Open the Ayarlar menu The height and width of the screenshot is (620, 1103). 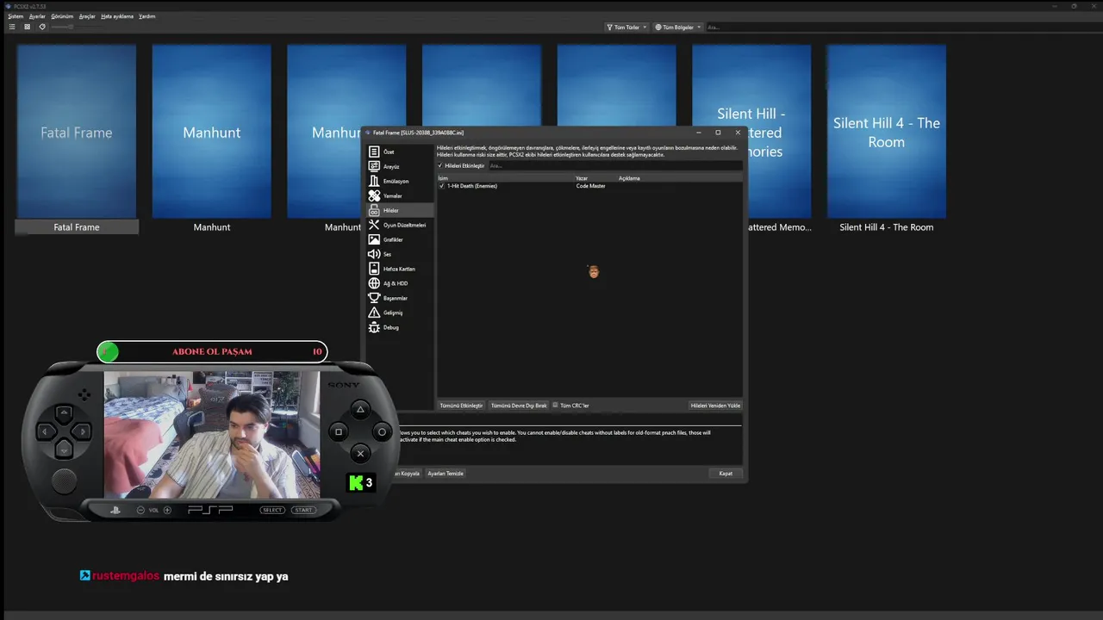click(37, 16)
